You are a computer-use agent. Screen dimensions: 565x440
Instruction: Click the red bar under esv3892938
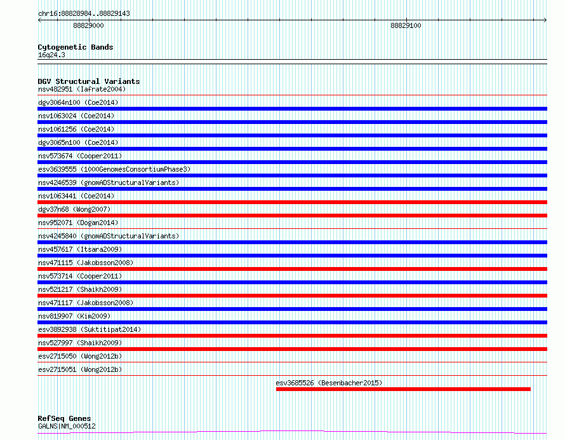[292, 336]
